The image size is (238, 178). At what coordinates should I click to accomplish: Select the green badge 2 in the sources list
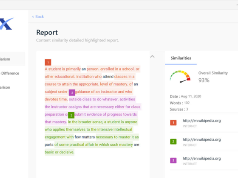pyautogui.click(x=173, y=142)
